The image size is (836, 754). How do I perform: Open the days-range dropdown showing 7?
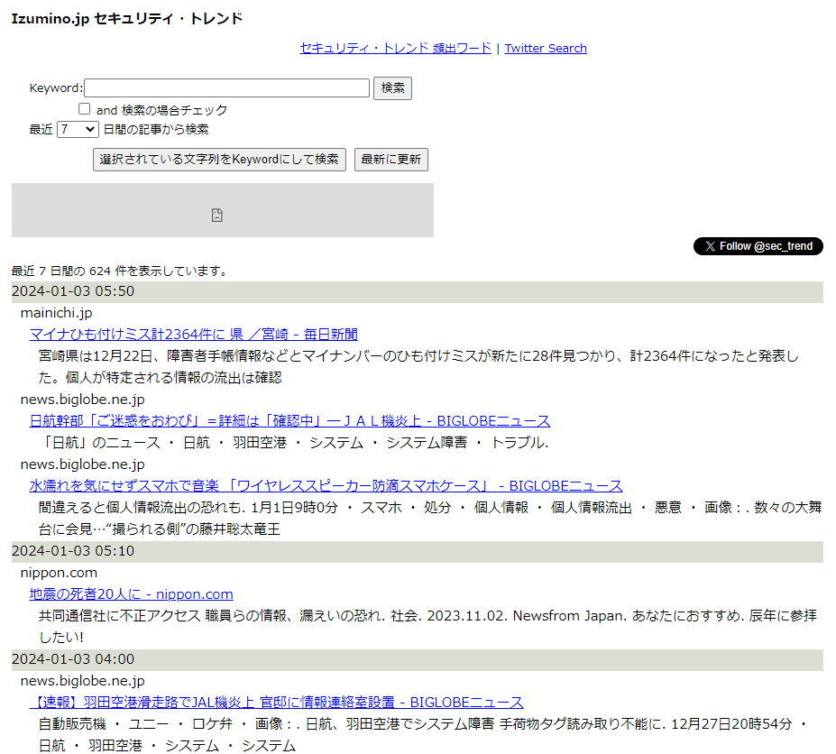[77, 129]
